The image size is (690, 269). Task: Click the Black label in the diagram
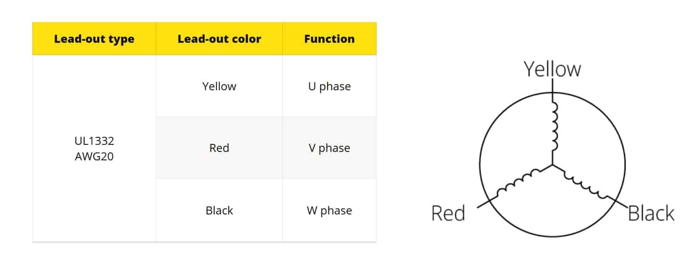tap(651, 213)
